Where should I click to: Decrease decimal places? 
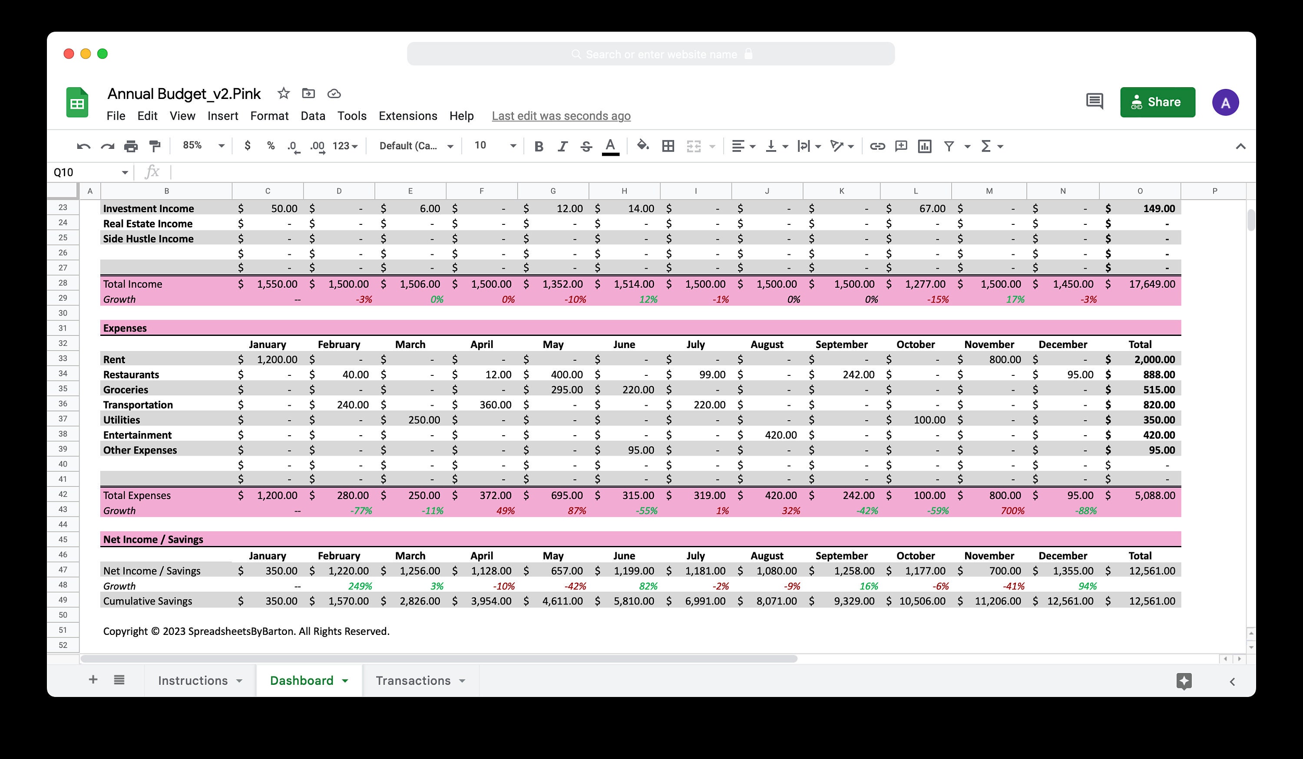(x=292, y=146)
